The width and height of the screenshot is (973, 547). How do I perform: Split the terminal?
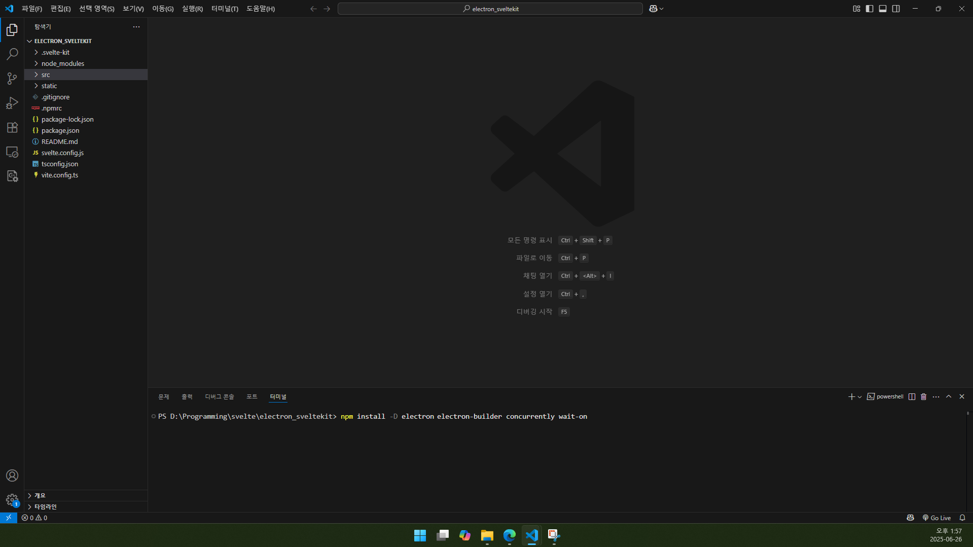click(912, 396)
